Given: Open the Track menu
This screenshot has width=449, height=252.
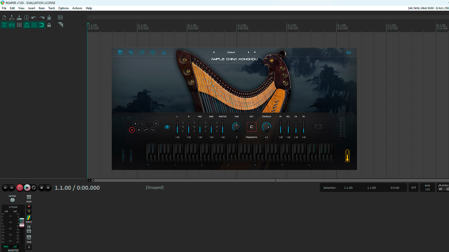Looking at the screenshot, I should tap(52, 8).
